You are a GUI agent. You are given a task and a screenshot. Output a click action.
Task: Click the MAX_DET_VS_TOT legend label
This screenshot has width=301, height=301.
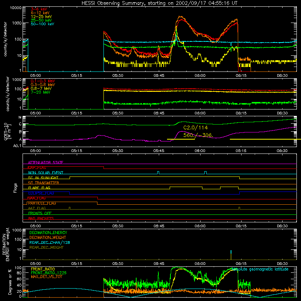[46, 277]
